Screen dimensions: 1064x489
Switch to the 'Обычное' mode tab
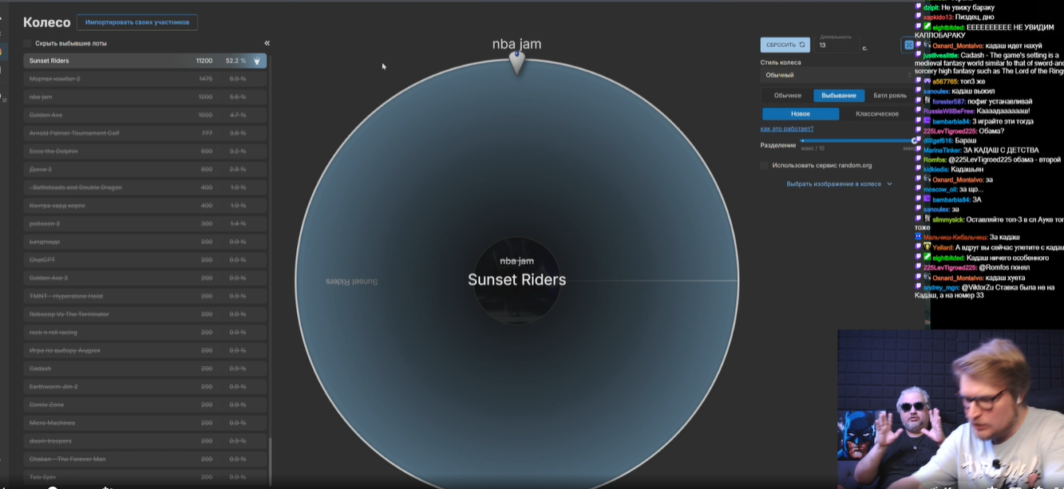click(787, 96)
